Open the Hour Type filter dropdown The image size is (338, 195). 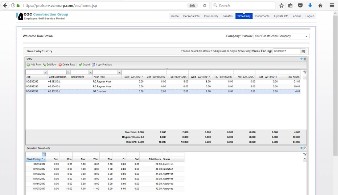point(119,72)
